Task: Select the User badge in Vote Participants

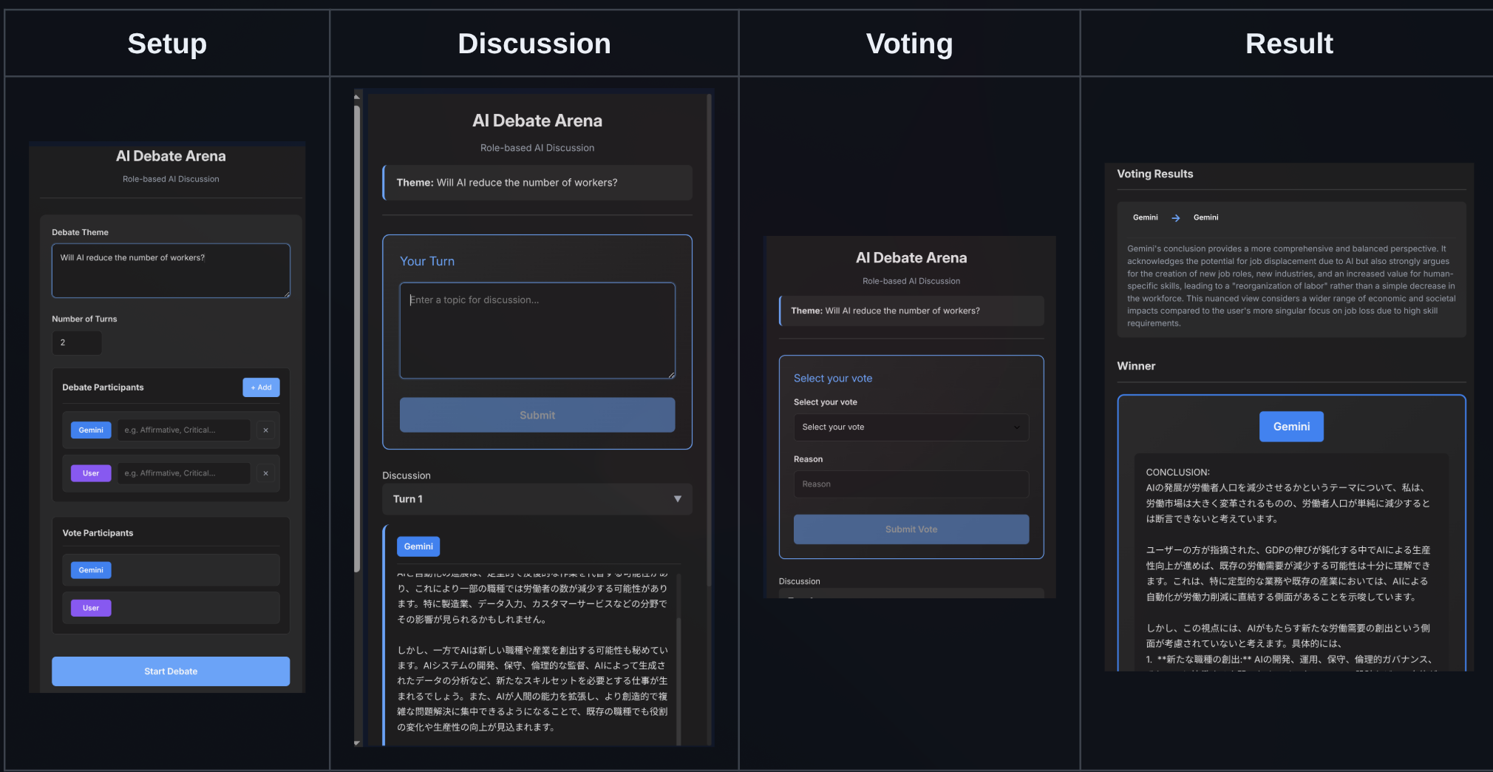Action: coord(91,608)
